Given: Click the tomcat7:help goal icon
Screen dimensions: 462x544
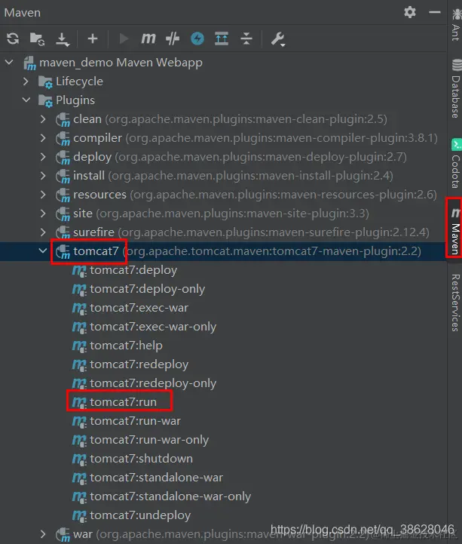Looking at the screenshot, I should [79, 346].
